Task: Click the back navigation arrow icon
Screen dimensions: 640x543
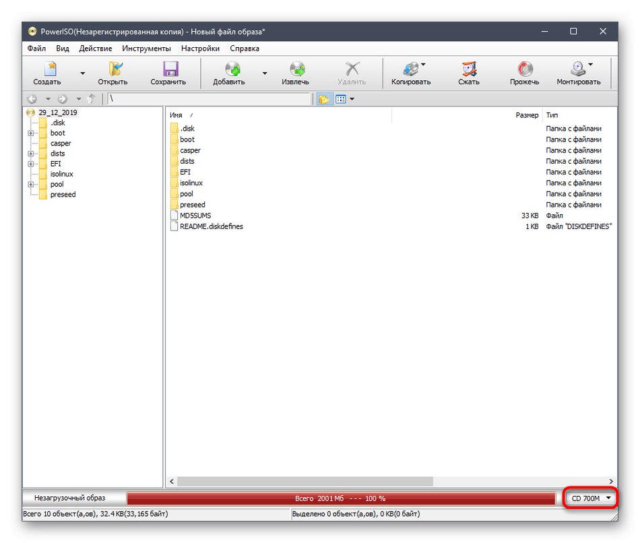Action: tap(32, 99)
